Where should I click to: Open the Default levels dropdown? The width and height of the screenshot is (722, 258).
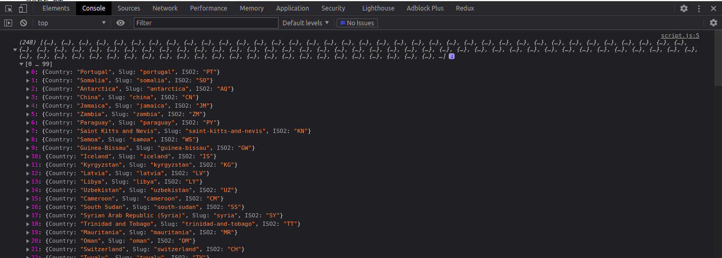pyautogui.click(x=306, y=23)
